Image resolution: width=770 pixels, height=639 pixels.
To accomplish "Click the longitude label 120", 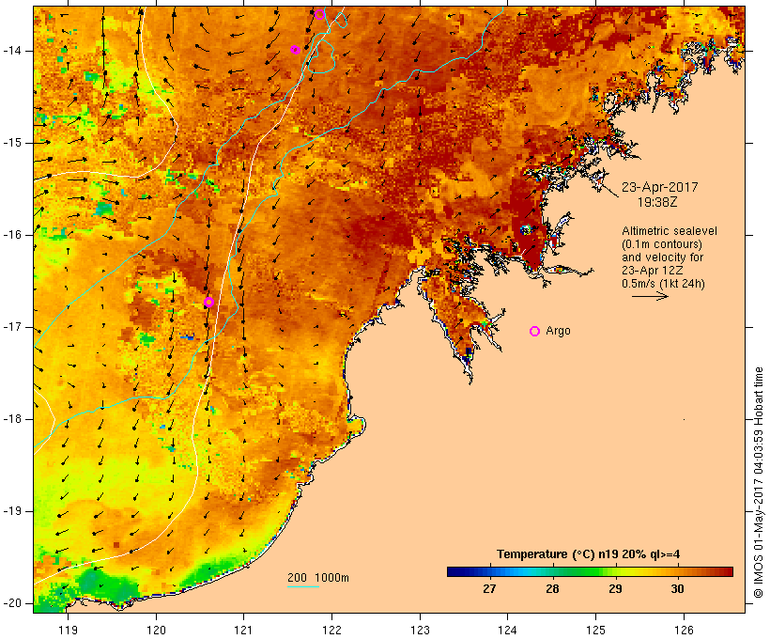I will [156, 631].
